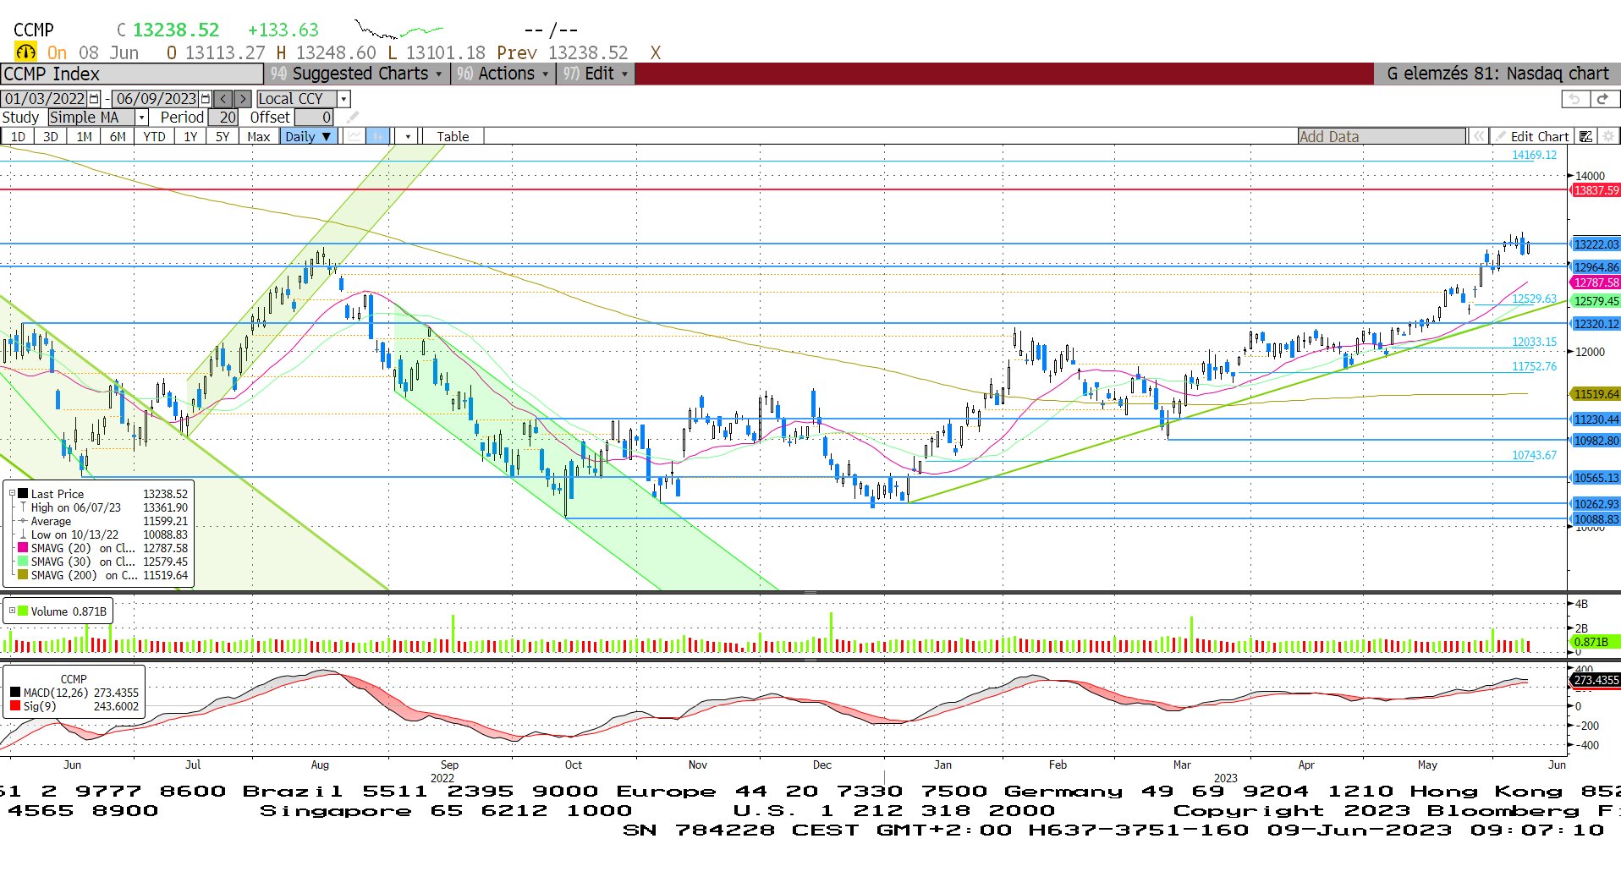Viewport: 1621px width, 877px height.
Task: Click the X beside Prev value
Action: tap(655, 52)
